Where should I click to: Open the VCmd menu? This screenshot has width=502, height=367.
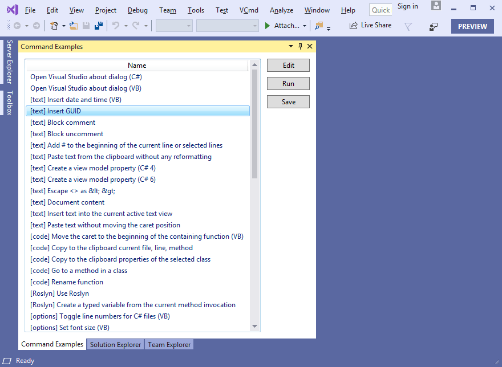(249, 10)
